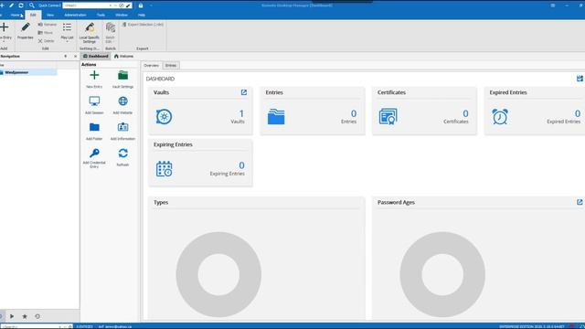Click the Expiring Entries calendar icon
The width and height of the screenshot is (585, 329).
[165, 169]
